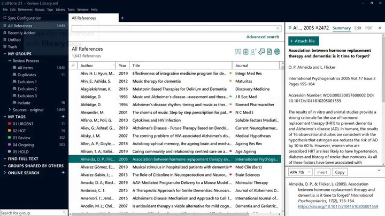Sort references by Author column

tap(96, 66)
